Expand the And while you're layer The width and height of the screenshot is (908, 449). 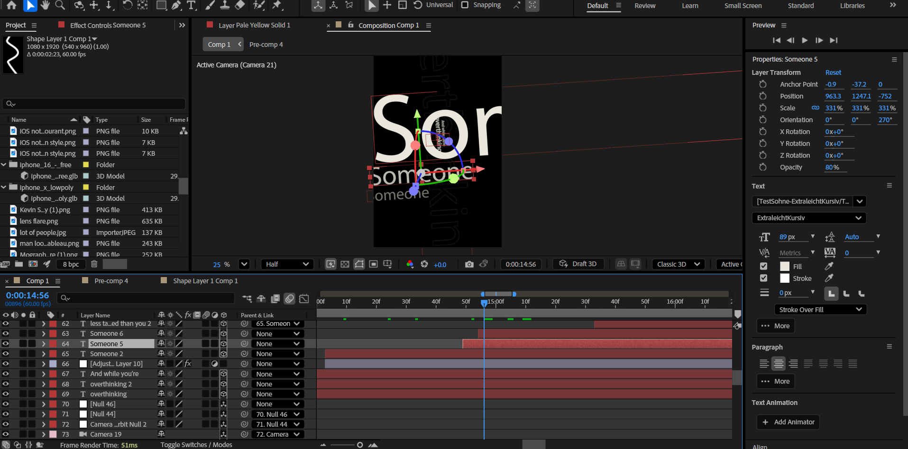pos(44,374)
